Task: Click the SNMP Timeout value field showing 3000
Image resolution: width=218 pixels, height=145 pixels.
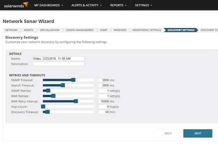Action: 104,80
